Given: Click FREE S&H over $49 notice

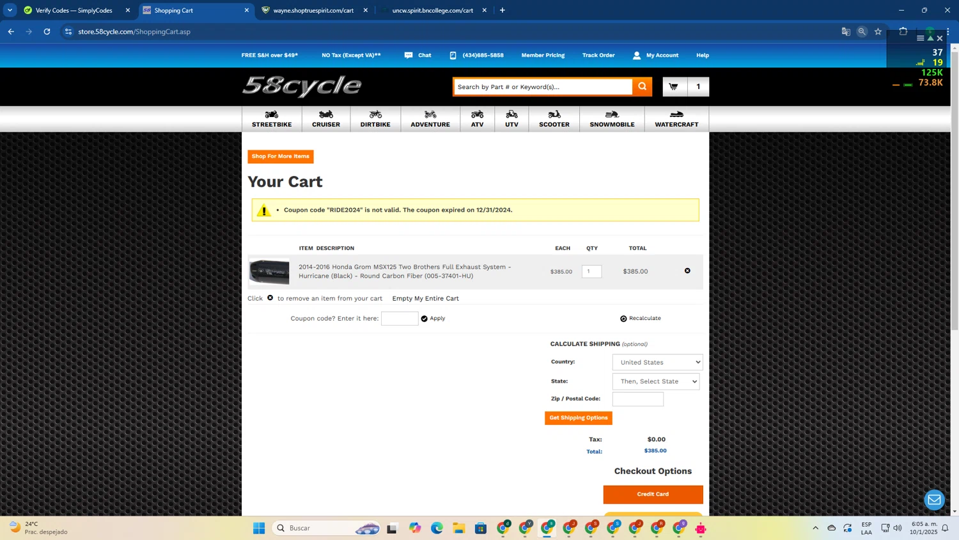Looking at the screenshot, I should [270, 55].
